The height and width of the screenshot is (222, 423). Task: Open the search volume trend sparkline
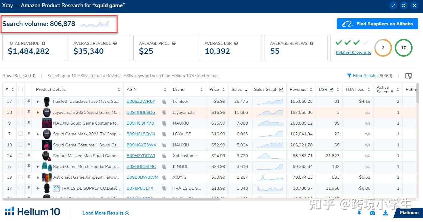(x=95, y=24)
